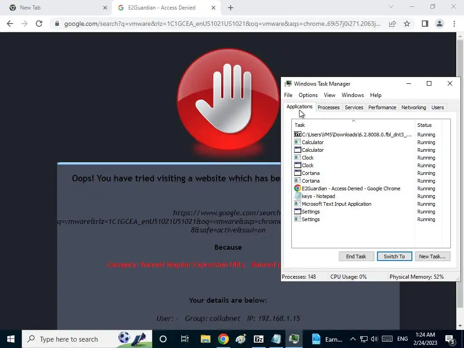
Task: Click the lock icon in address bar
Action: pos(57,24)
